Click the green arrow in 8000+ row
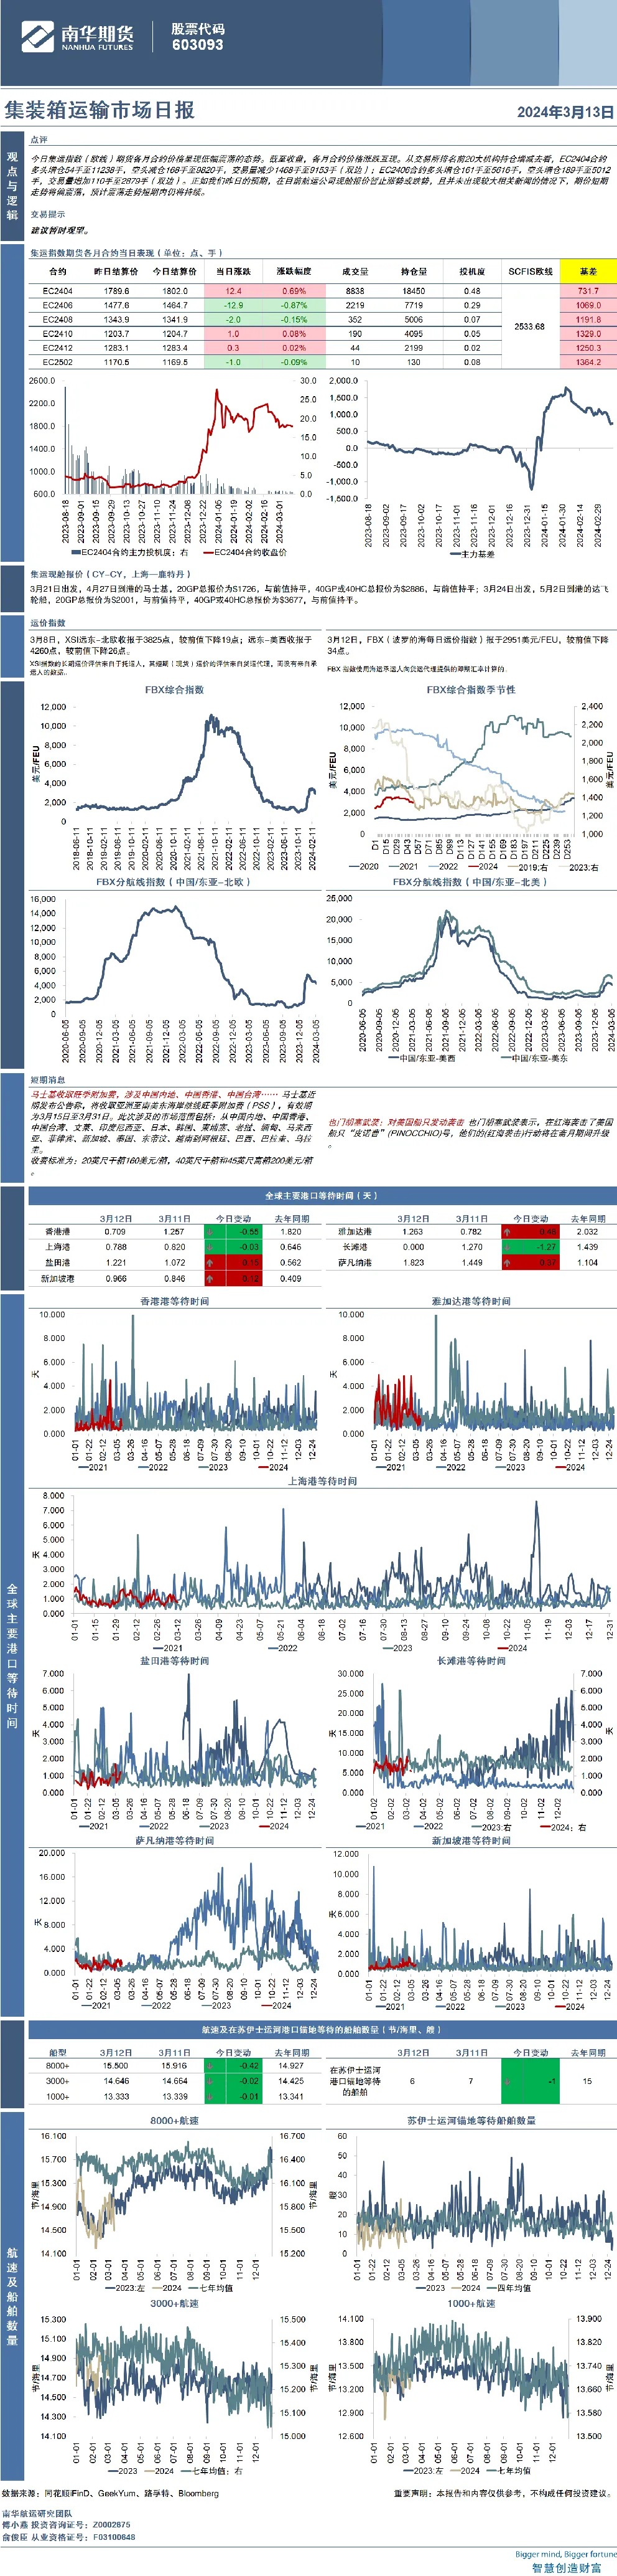The width and height of the screenshot is (617, 2576). point(211,2066)
